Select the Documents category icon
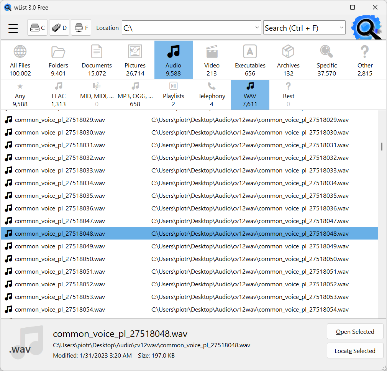The height and width of the screenshot is (371, 387). tap(97, 51)
